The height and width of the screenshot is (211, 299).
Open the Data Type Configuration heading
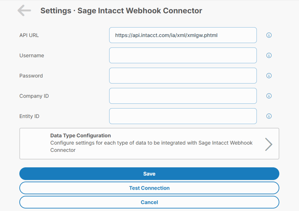[x=80, y=135]
